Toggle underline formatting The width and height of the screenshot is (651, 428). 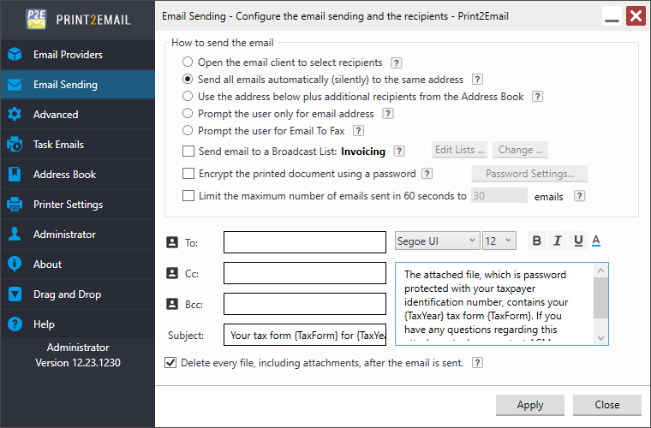578,241
